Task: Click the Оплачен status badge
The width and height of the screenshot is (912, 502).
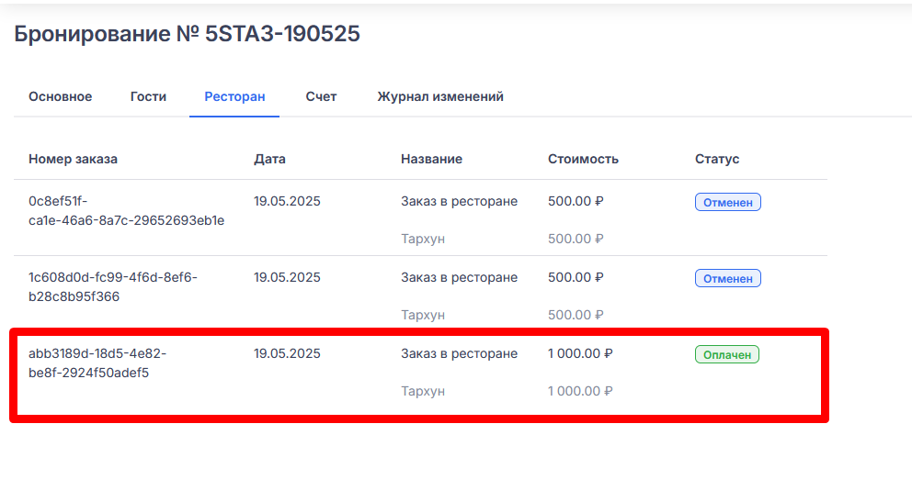Action: tap(727, 354)
